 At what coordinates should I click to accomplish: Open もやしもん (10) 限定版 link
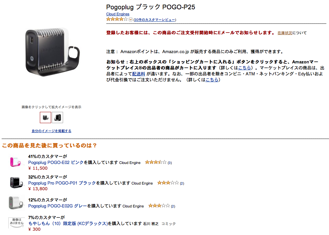68,223
